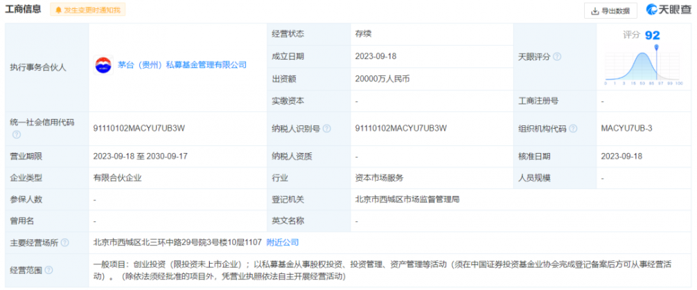Open the 天眼查 logo
Image resolution: width=697 pixels, height=290 pixels.
tap(668, 10)
